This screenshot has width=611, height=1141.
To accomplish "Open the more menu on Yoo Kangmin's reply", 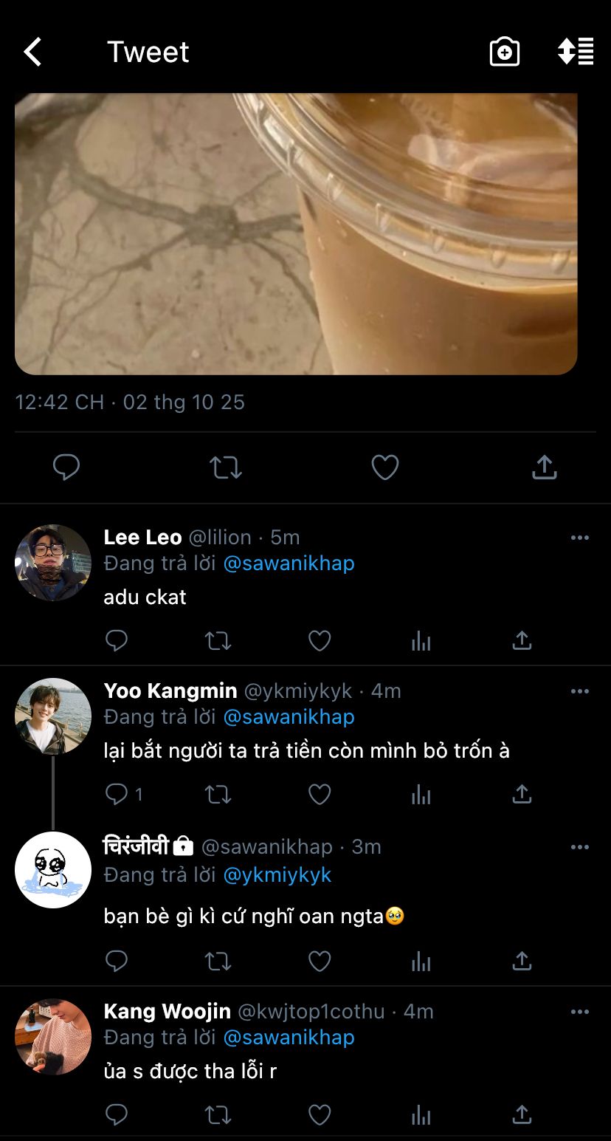I will (x=580, y=691).
